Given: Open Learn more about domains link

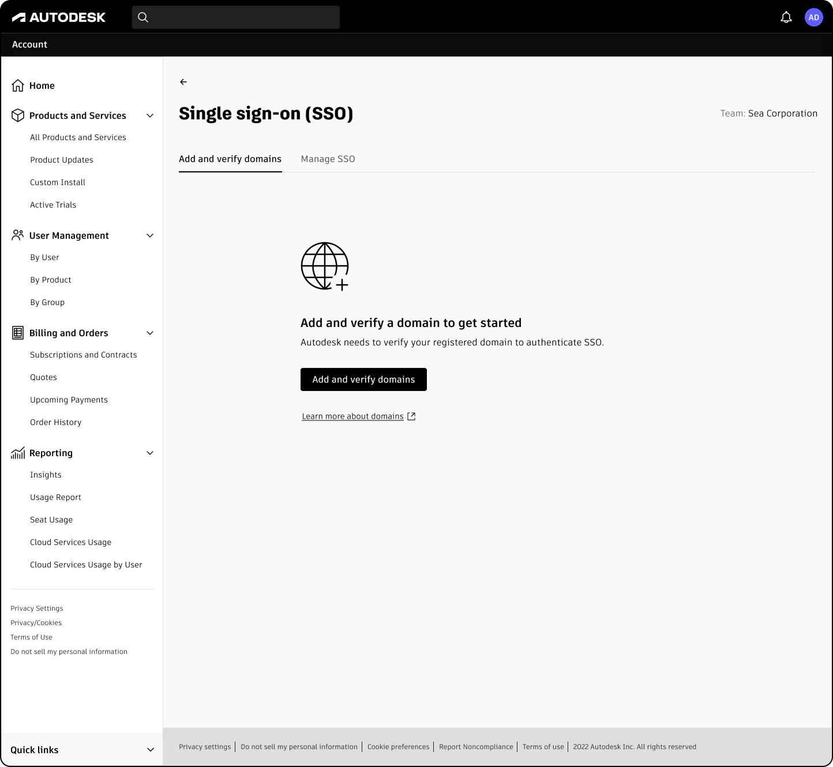Looking at the screenshot, I should pyautogui.click(x=352, y=416).
